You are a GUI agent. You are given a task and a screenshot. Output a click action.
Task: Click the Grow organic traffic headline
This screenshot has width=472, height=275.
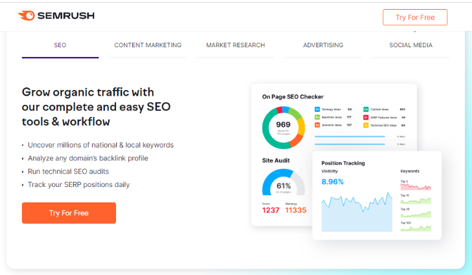pos(96,107)
